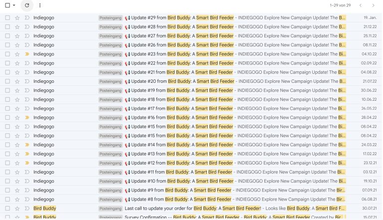
Task: Select the Update #17 email checkbox
Action: (7, 109)
